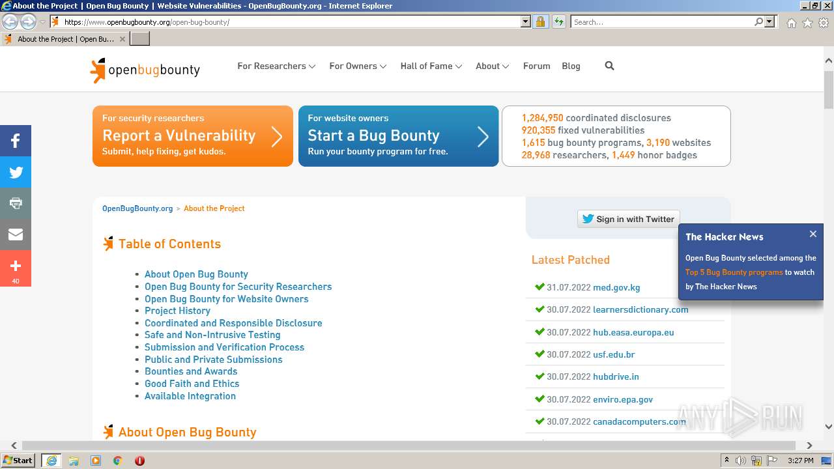Expand Hall of Fame menu

click(431, 66)
